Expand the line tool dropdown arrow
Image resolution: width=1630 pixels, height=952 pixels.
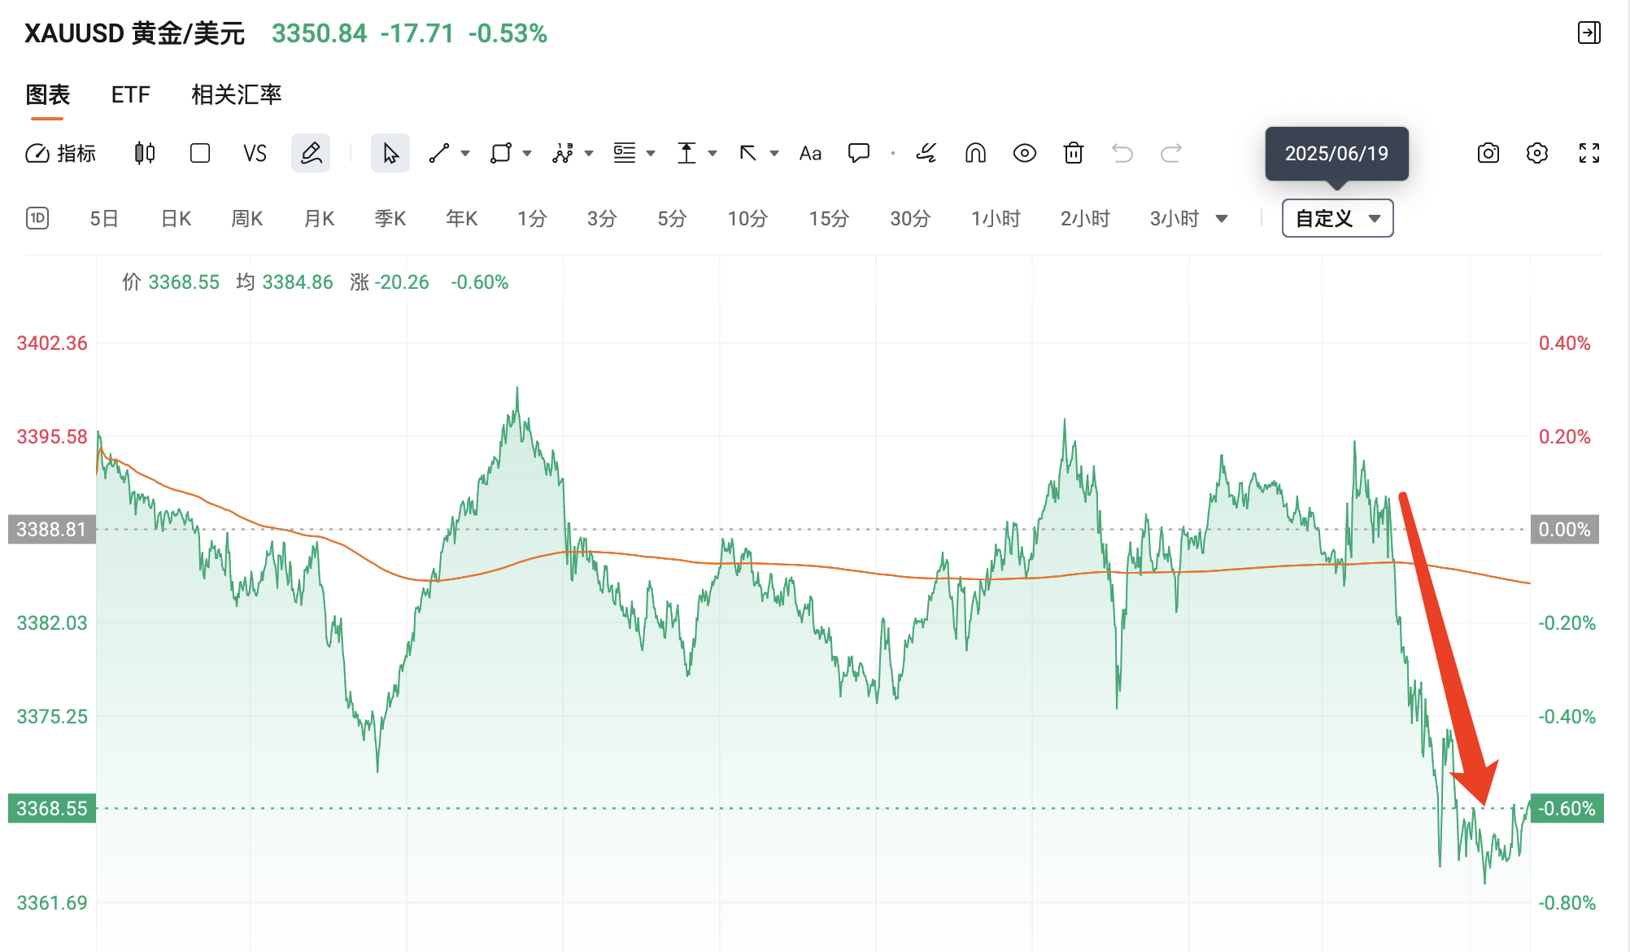click(465, 153)
